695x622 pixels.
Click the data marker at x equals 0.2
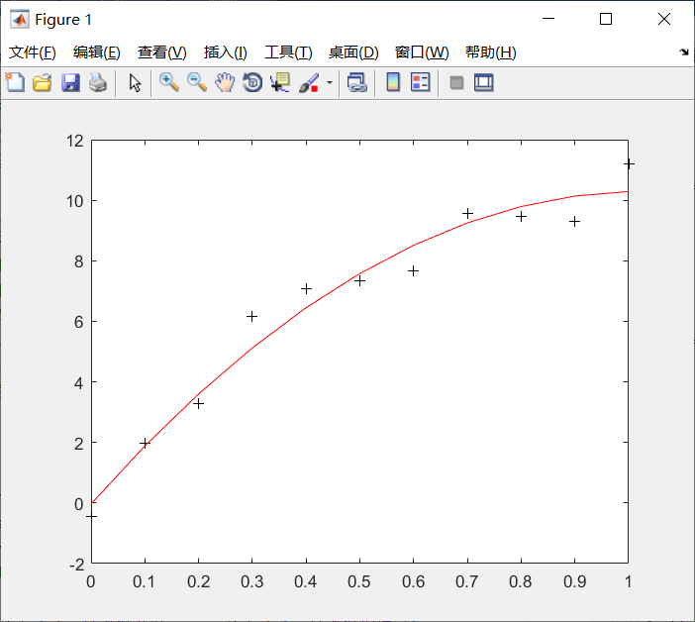pos(198,403)
